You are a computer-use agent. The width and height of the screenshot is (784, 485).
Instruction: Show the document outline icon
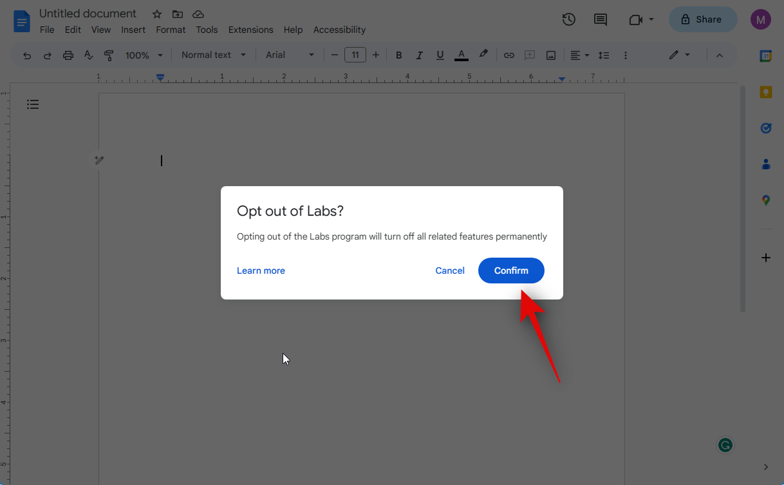coord(33,104)
